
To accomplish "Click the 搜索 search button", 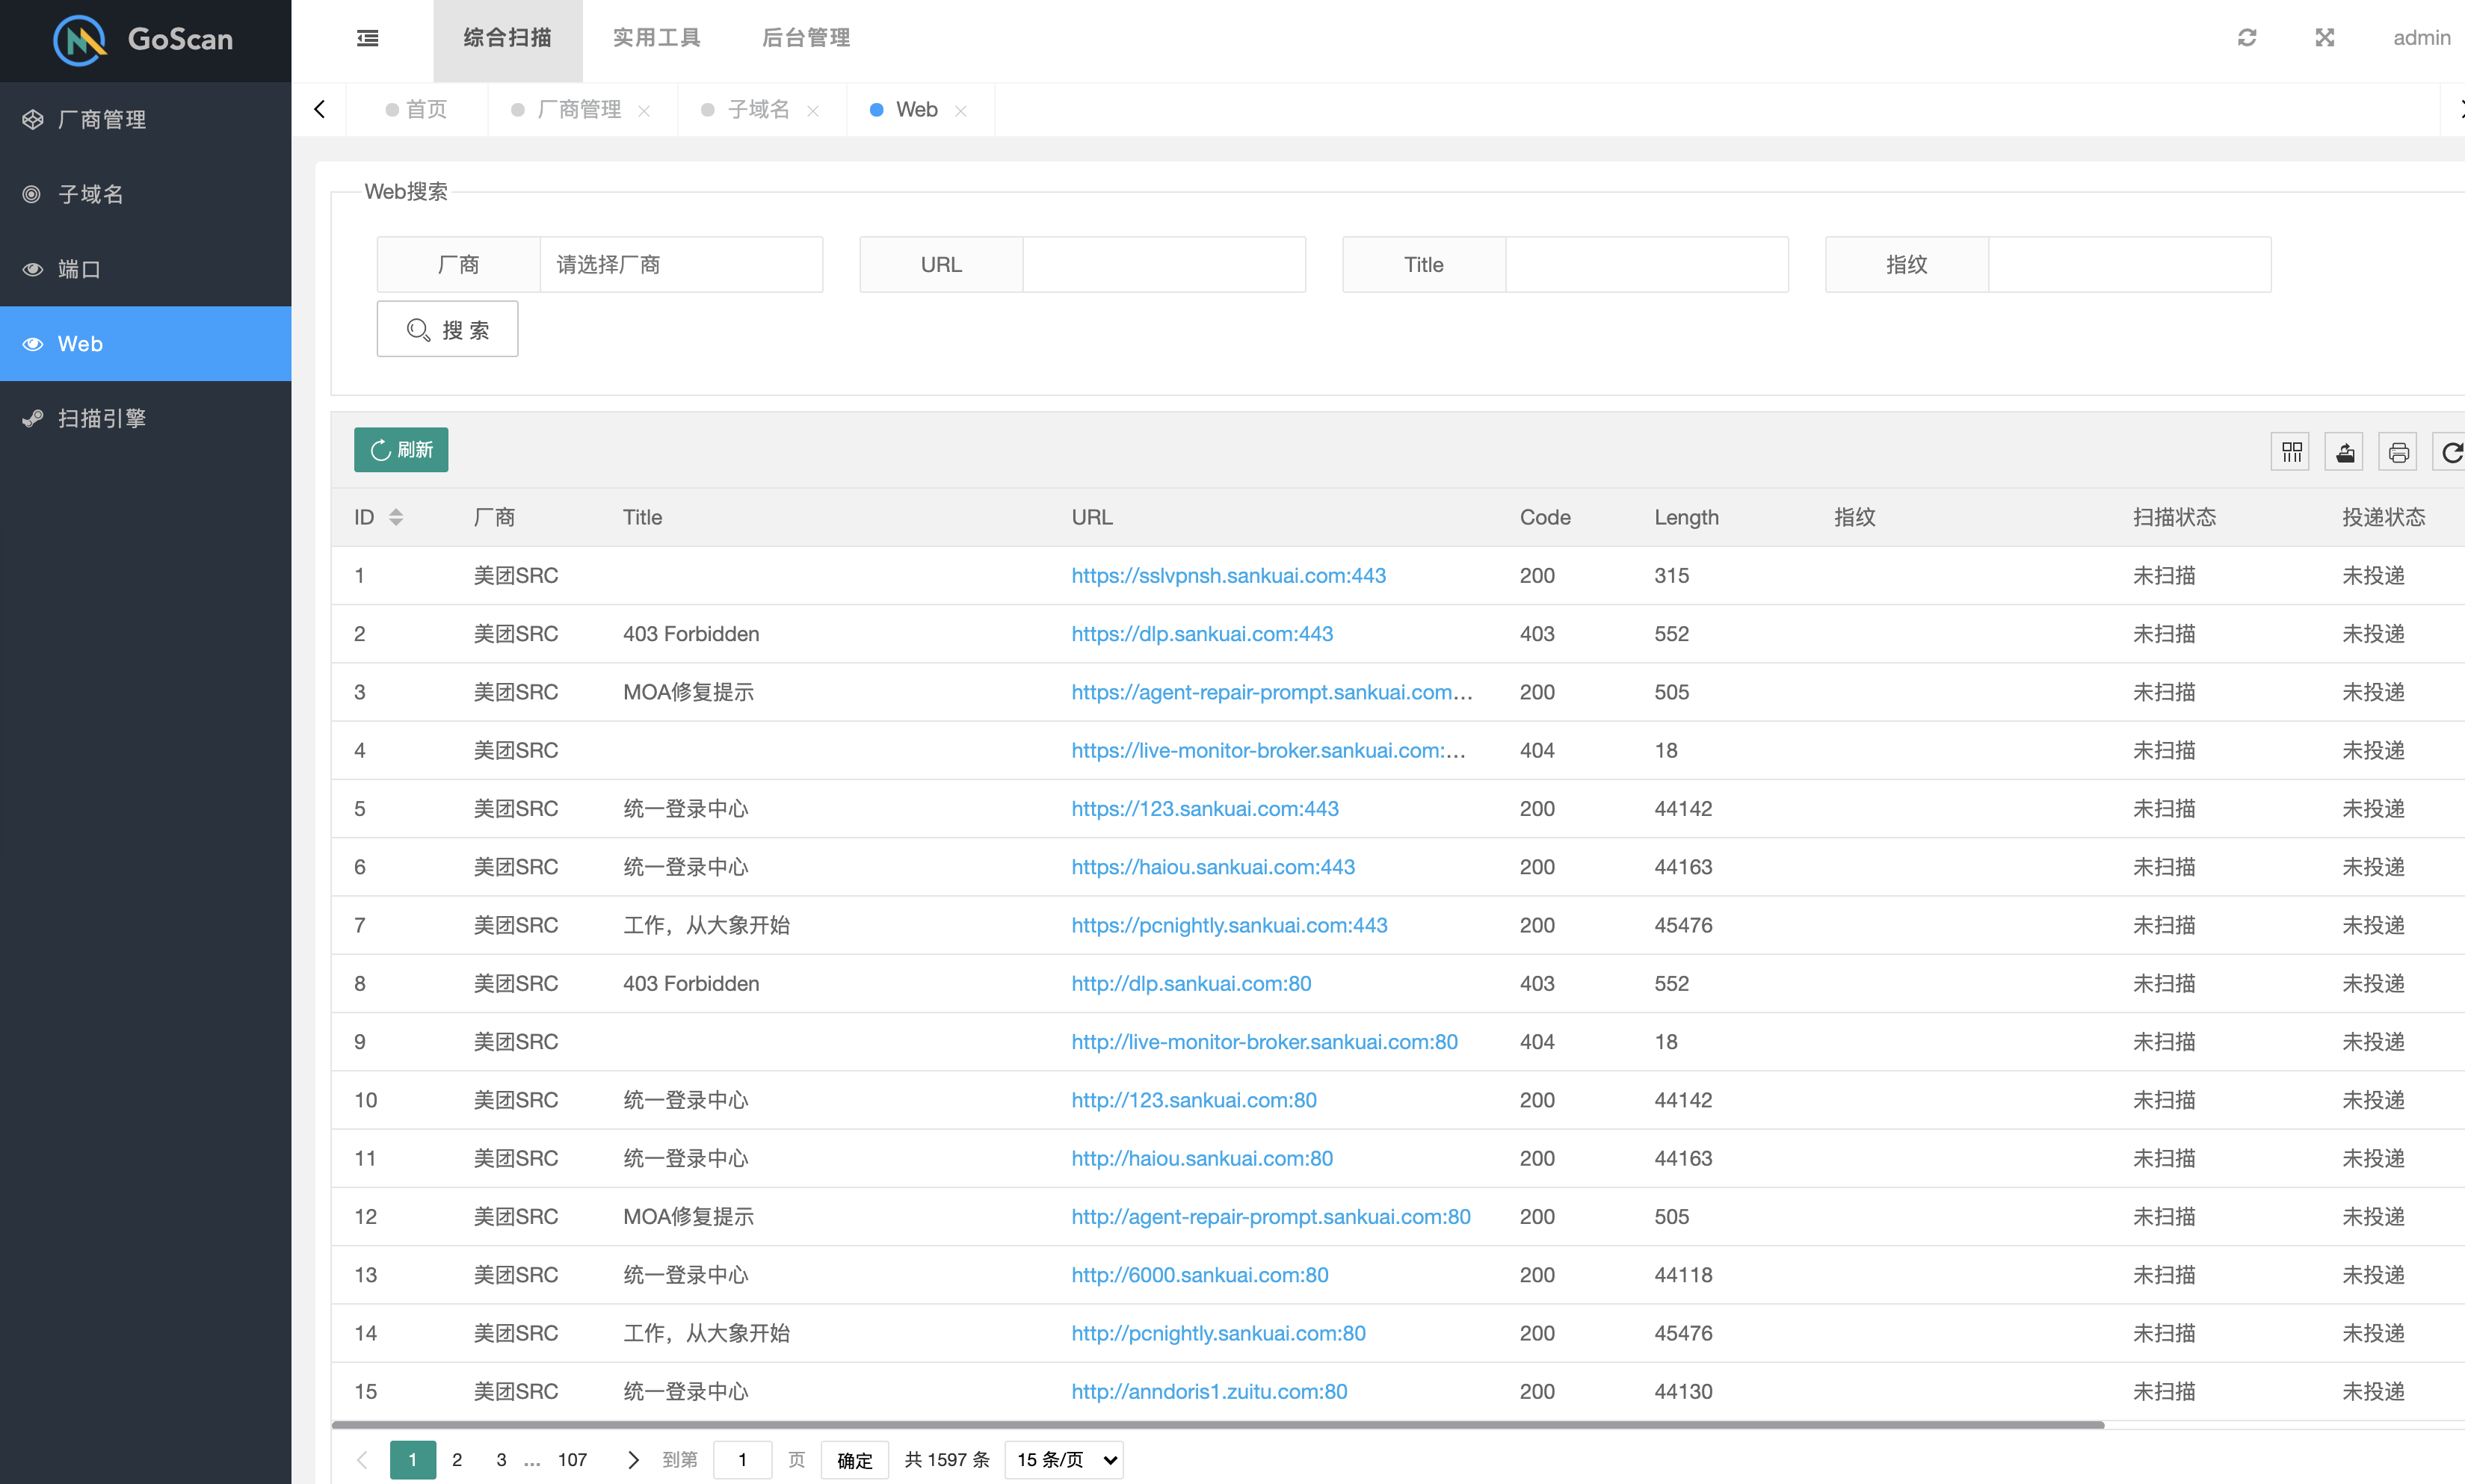I will coord(447,329).
